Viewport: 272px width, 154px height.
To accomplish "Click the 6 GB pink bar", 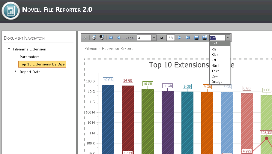I will pyautogui.click(x=247, y=124).
